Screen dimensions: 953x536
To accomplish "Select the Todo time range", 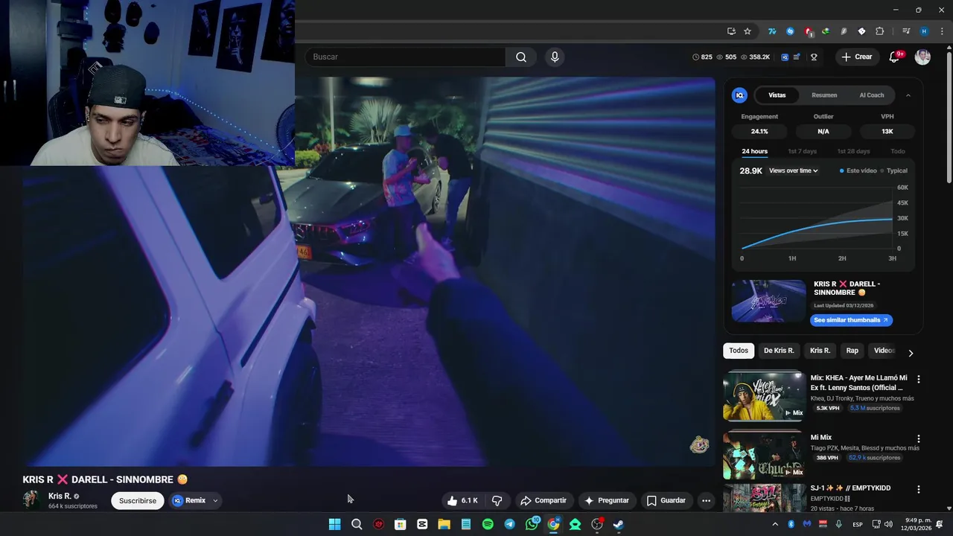I will pyautogui.click(x=898, y=151).
